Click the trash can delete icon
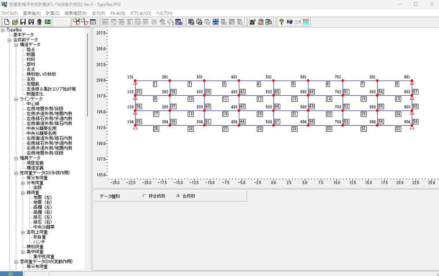 40,22
